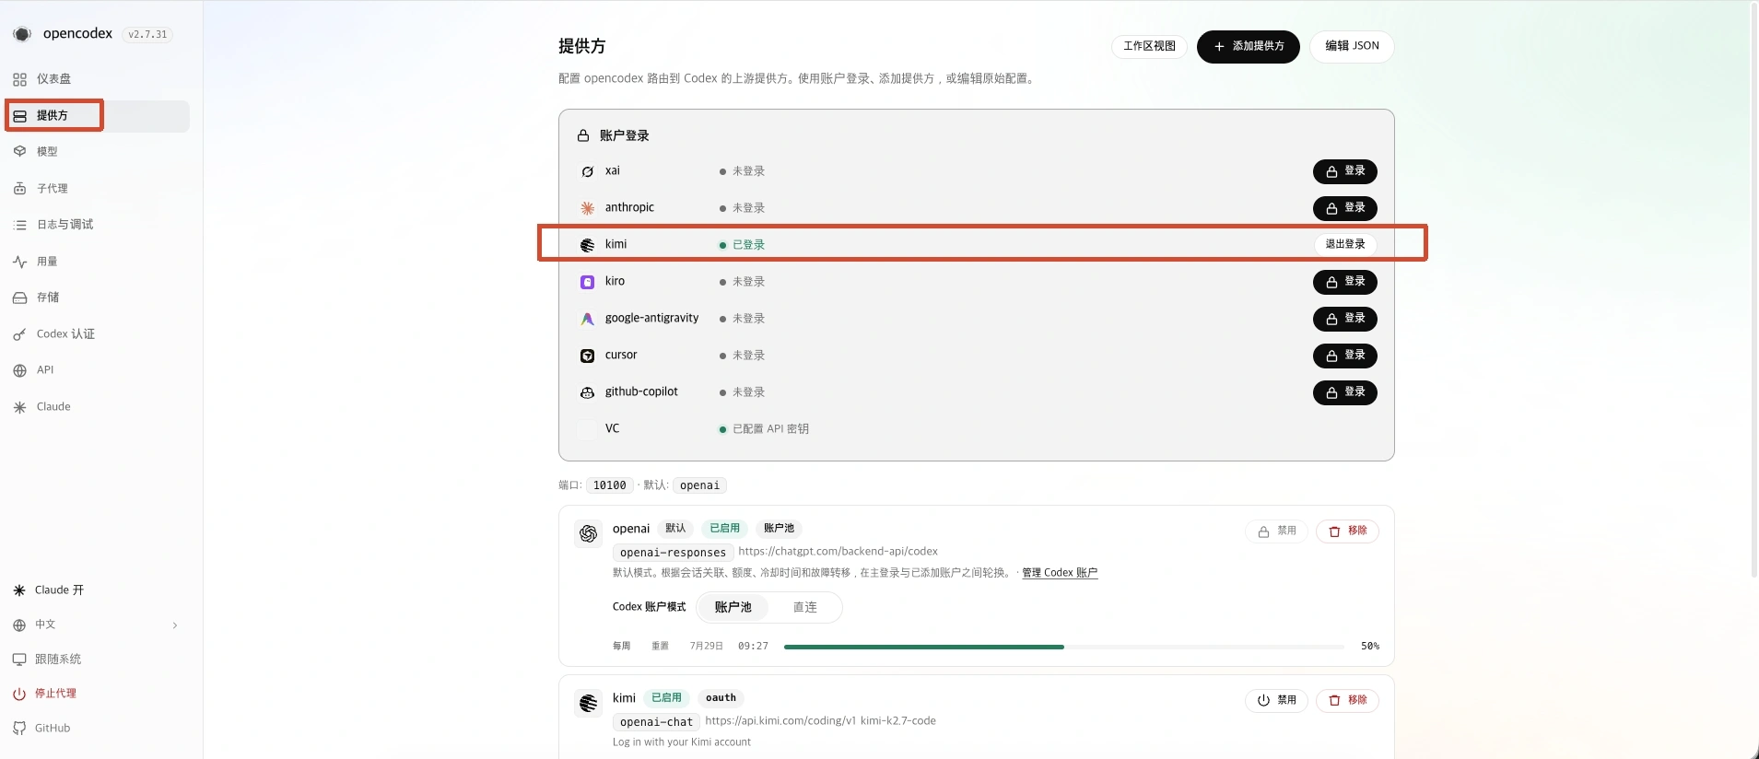Open 模型 via its cube icon
Viewport: 1759px width, 759px height.
click(x=19, y=151)
